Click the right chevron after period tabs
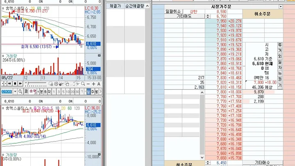Image resolution: width=295 pixels, height=166 pixels. 100,92
